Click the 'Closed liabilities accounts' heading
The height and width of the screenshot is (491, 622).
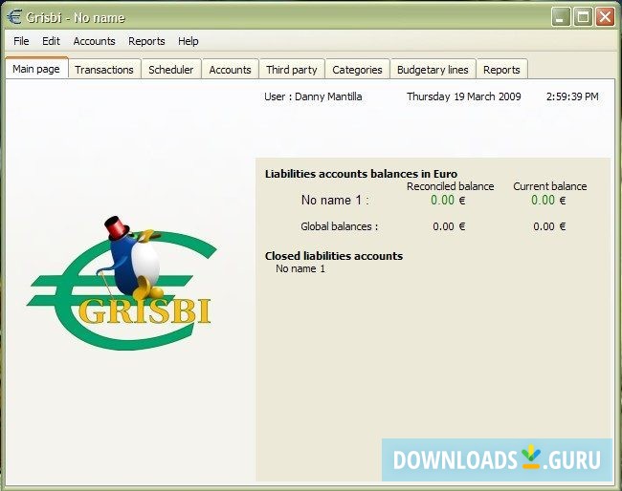click(x=334, y=256)
